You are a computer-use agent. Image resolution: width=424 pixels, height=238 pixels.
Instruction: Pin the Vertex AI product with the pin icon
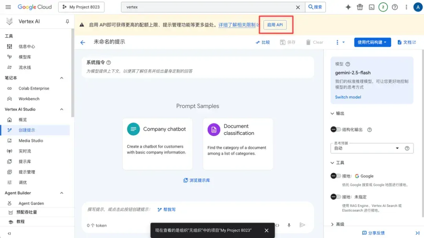pyautogui.click(x=68, y=21)
